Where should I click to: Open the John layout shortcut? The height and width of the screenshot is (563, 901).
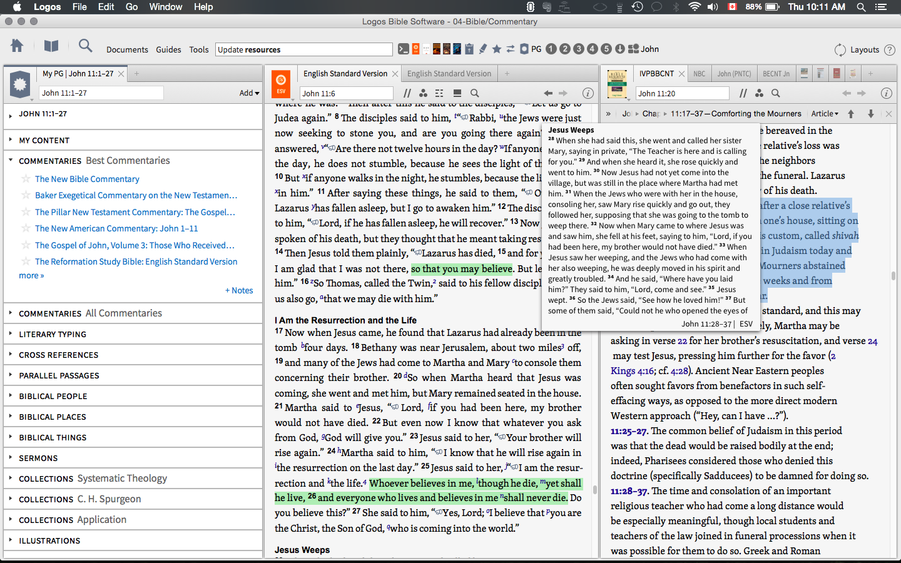(x=644, y=49)
